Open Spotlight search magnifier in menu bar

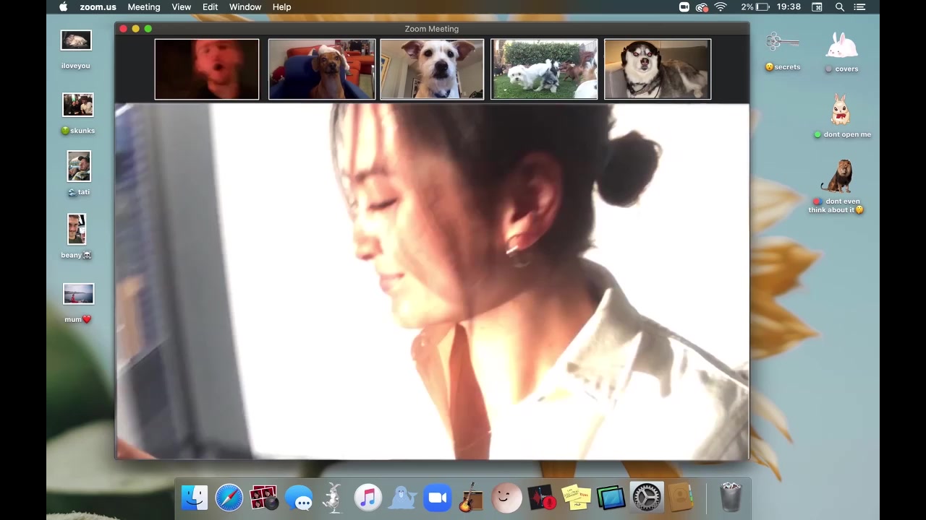pos(839,7)
